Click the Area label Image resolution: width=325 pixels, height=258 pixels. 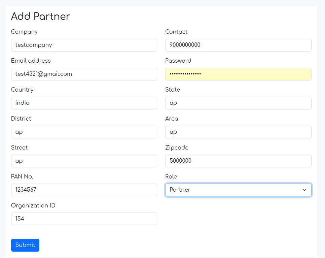point(171,119)
